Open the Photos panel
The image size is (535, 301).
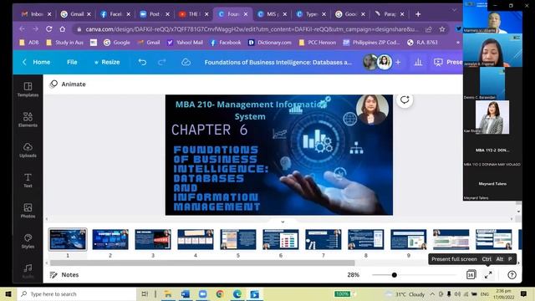[28, 211]
